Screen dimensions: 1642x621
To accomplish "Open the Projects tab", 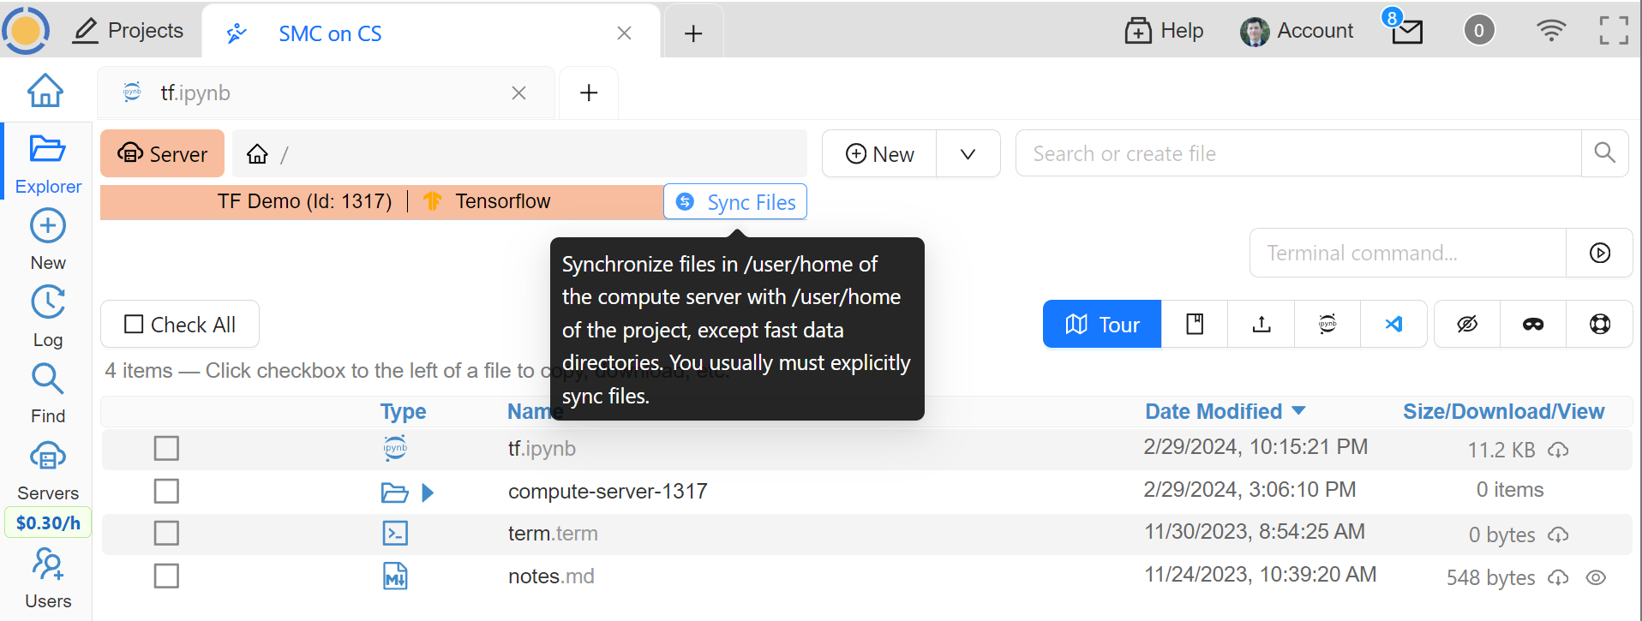I will click(x=129, y=31).
